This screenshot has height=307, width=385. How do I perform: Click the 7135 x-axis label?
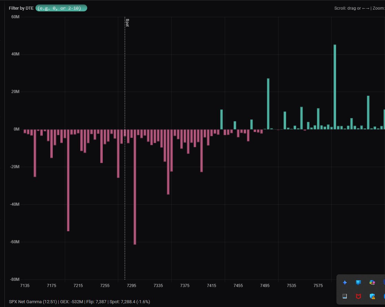coord(25,285)
